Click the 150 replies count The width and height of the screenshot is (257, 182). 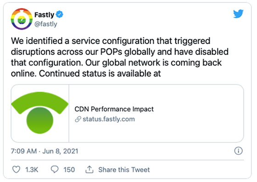tap(69, 170)
